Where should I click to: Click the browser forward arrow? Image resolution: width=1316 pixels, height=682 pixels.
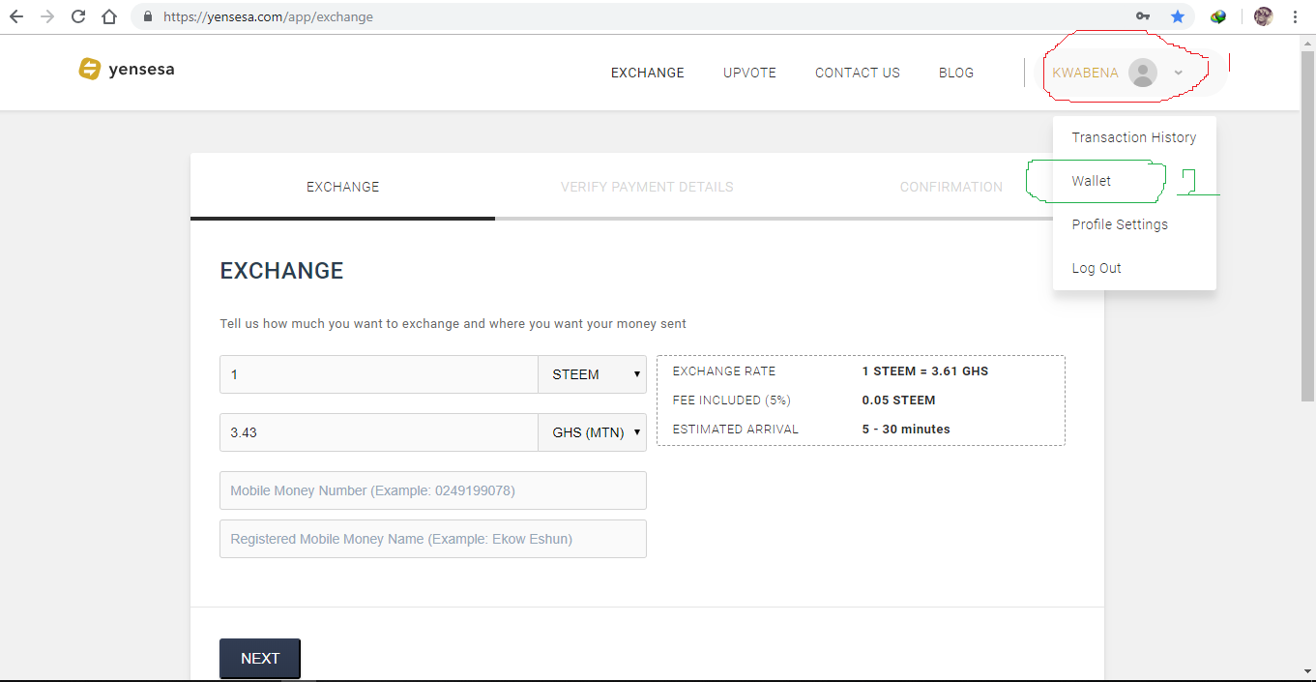tap(47, 16)
